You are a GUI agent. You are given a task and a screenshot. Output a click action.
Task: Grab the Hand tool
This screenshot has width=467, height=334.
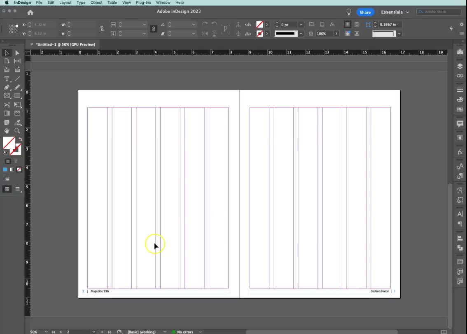pyautogui.click(x=7, y=131)
